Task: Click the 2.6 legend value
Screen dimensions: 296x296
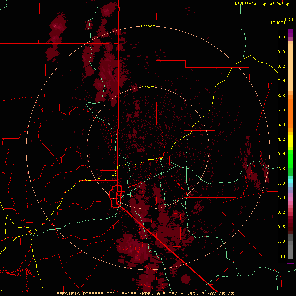Action: tap(281, 169)
